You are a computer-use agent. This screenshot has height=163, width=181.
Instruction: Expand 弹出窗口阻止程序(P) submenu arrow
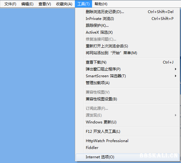click(x=175, y=69)
